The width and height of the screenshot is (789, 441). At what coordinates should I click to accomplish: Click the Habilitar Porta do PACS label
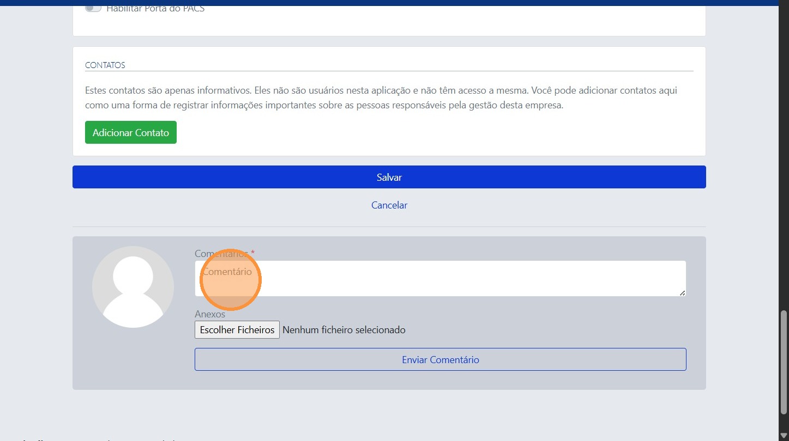pos(155,9)
